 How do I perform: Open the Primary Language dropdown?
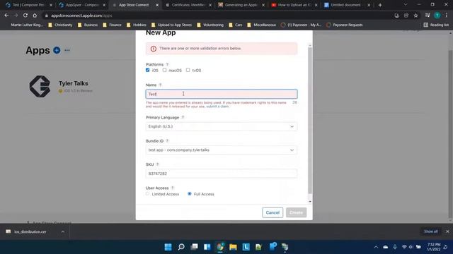tap(222, 126)
